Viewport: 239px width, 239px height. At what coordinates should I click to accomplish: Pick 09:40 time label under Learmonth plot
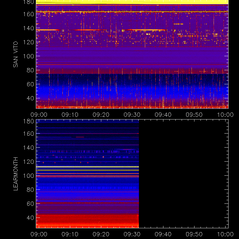point(163,234)
